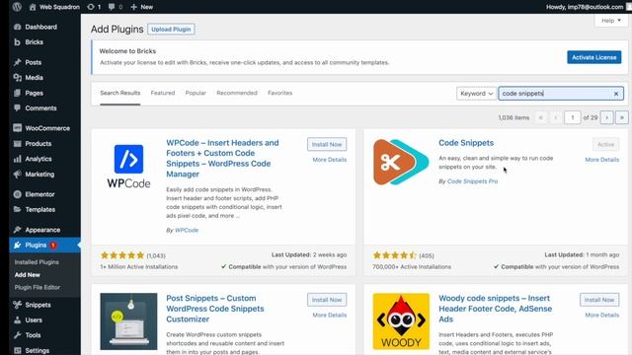Go to last page of results

(x=622, y=117)
